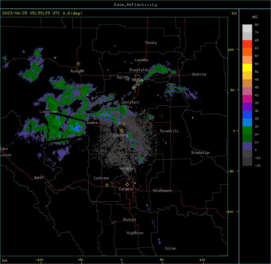The image size is (271, 264).
Task: Select the red 60-65 dBZ legend swatch
Action: click(x=247, y=44)
